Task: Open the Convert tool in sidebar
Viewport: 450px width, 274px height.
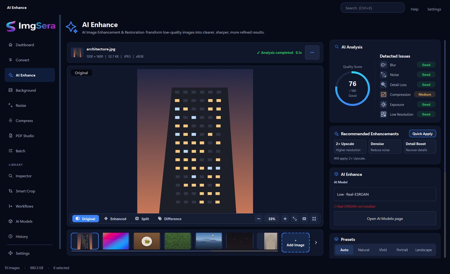Action: (30, 60)
